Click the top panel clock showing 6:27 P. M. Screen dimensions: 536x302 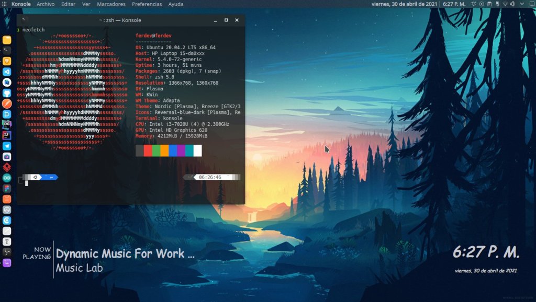click(455, 4)
